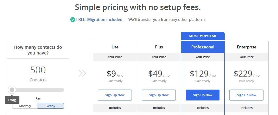278x115 pixels.
Task: Select the Yearly payment option
Action: [51, 106]
